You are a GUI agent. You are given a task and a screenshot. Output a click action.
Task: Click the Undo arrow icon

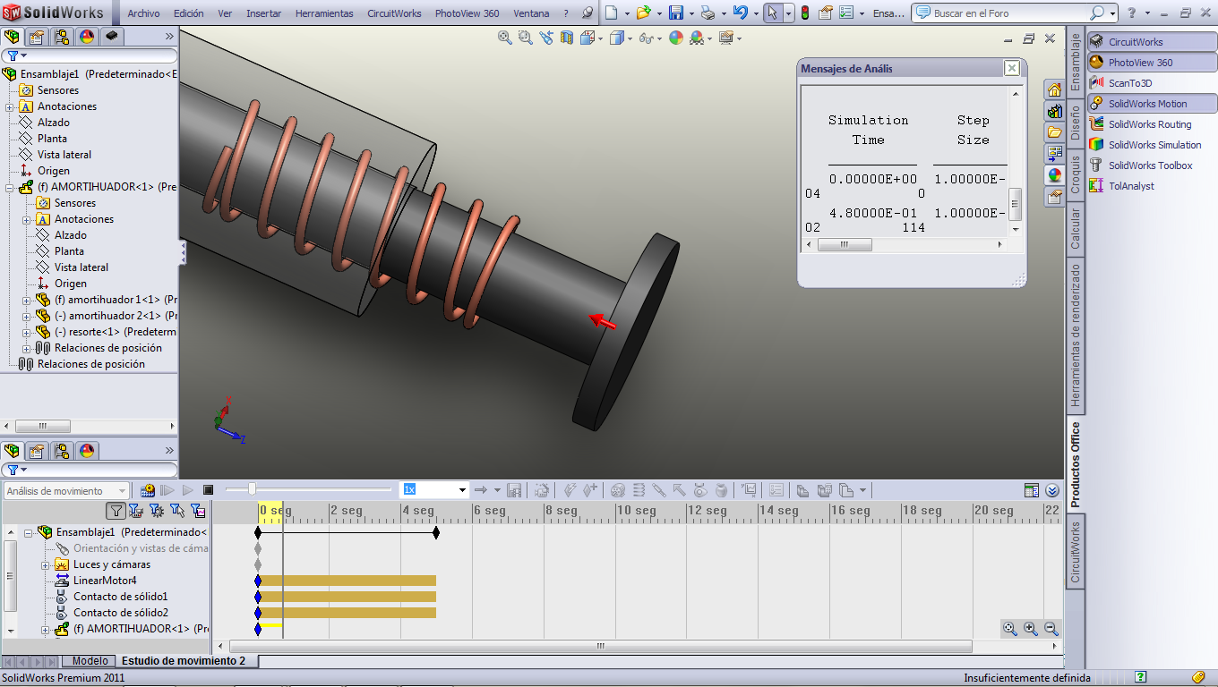point(740,13)
